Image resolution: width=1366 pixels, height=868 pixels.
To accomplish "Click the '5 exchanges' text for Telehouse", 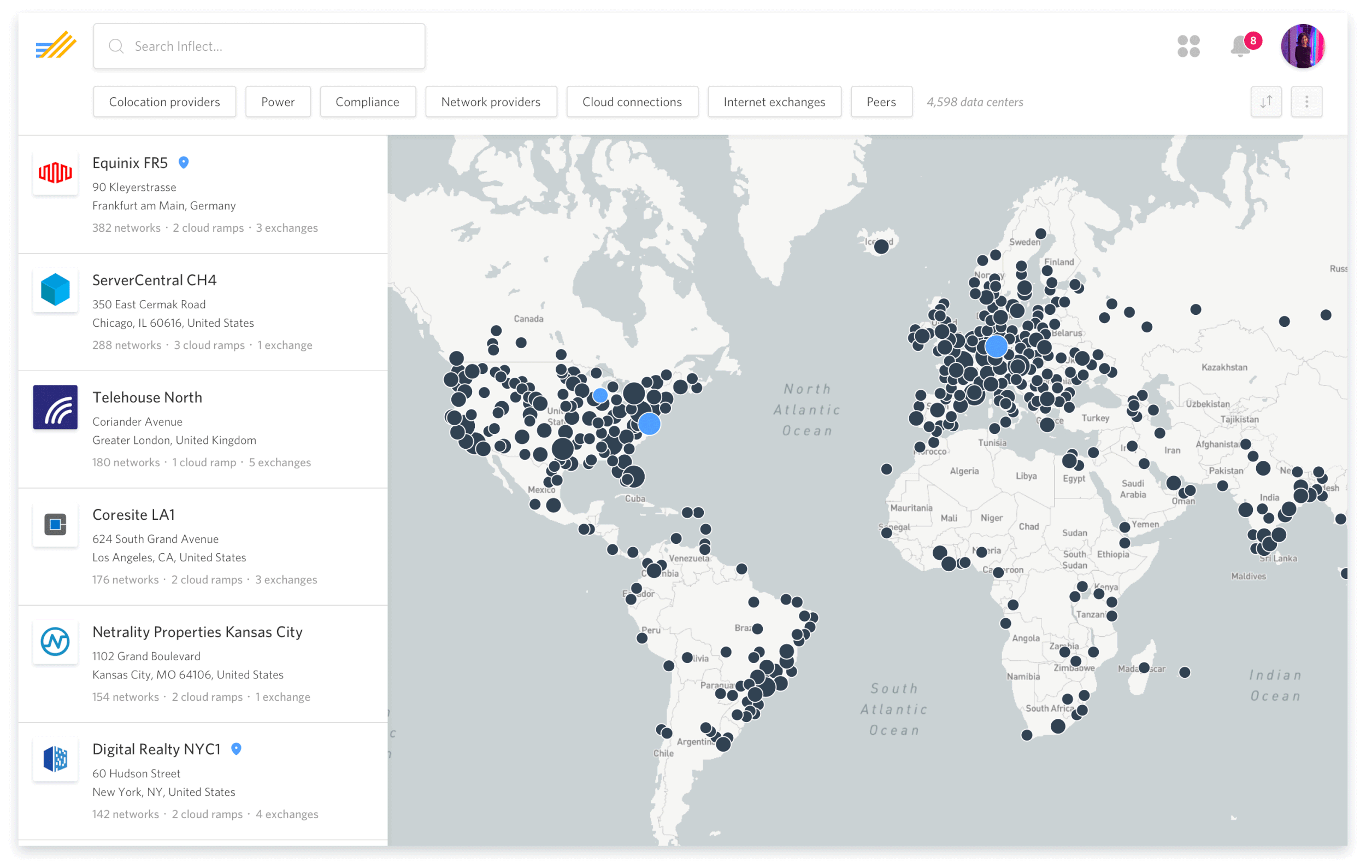I will [x=280, y=462].
